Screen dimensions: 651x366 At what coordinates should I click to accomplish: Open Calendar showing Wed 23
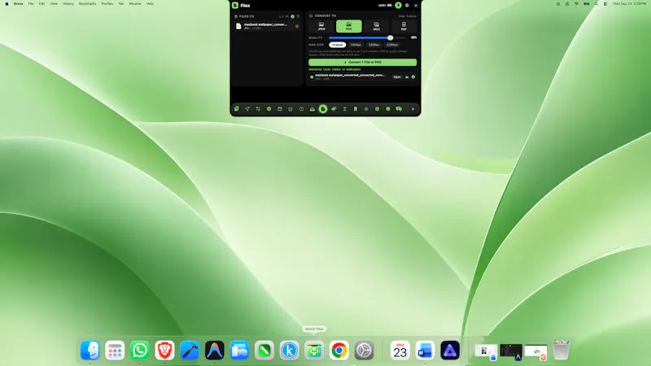400,351
